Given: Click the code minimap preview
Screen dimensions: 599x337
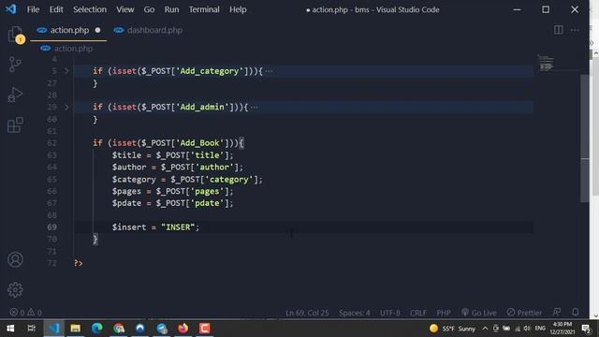Looking at the screenshot, I should (546, 63).
